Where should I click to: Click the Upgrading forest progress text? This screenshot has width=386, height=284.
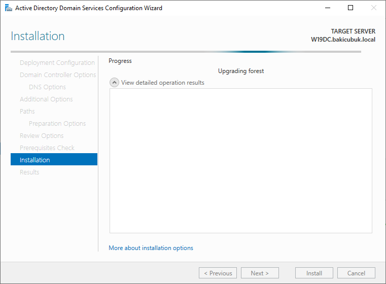coord(241,71)
